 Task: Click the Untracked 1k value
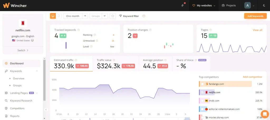113,41
